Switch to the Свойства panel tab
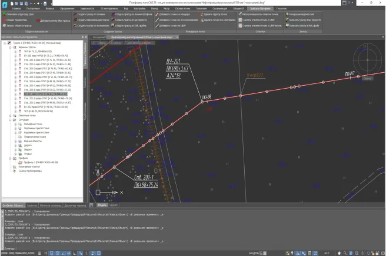The width and height of the screenshot is (386, 256). point(33,206)
